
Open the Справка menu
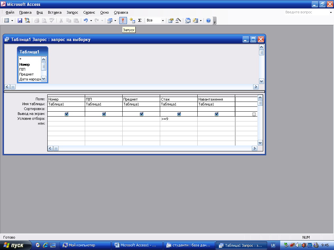point(121,12)
